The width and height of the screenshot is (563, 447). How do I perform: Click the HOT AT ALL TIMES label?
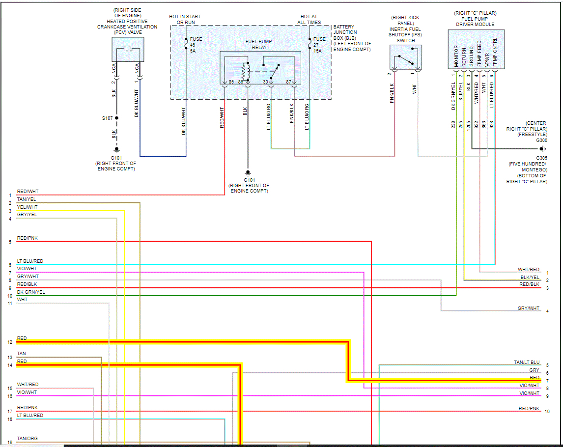tap(309, 19)
